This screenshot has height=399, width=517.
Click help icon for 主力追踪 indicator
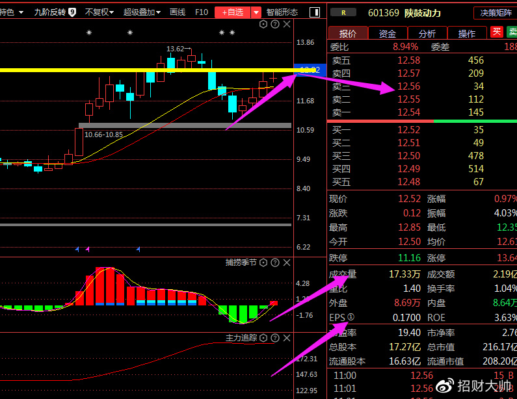(275, 338)
